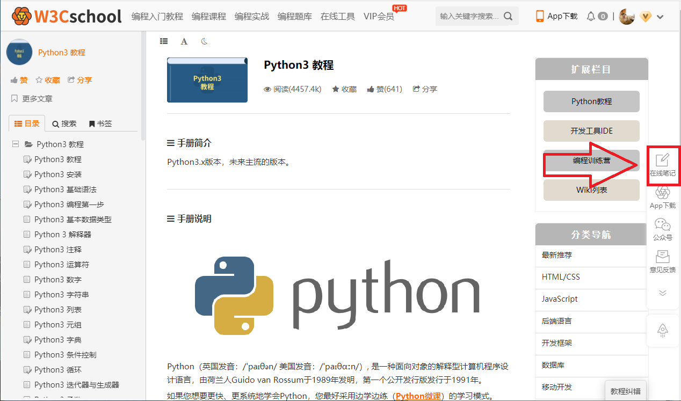681x401 pixels.
Task: Open 编程课程 in the top menu
Action: click(208, 16)
